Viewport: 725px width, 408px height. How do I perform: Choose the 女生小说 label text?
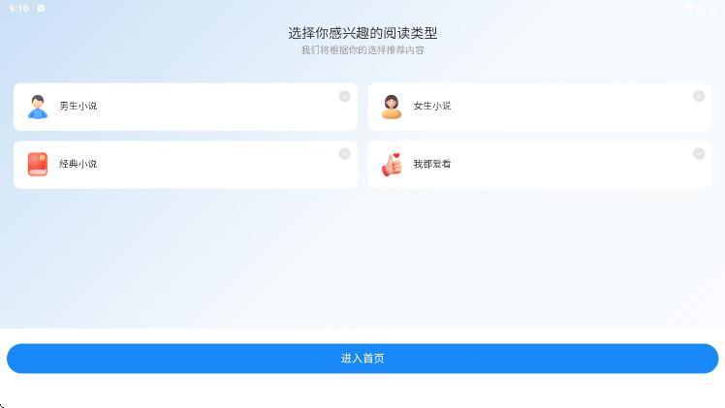pyautogui.click(x=432, y=107)
